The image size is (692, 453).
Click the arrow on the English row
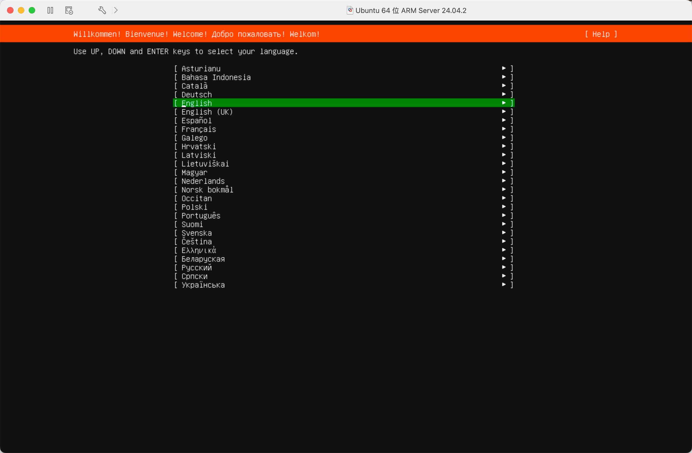click(504, 103)
